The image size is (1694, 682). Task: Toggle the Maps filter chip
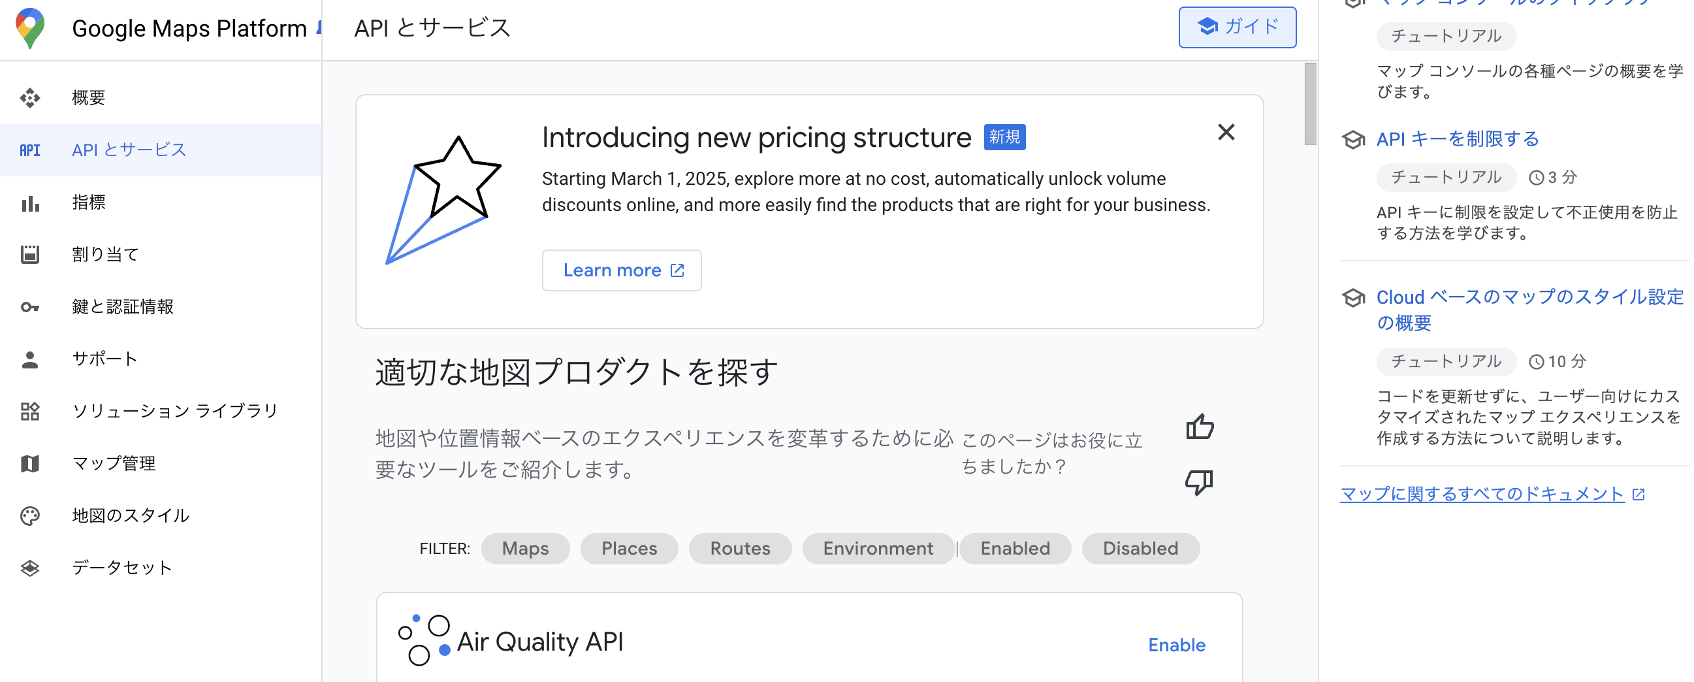coord(525,548)
